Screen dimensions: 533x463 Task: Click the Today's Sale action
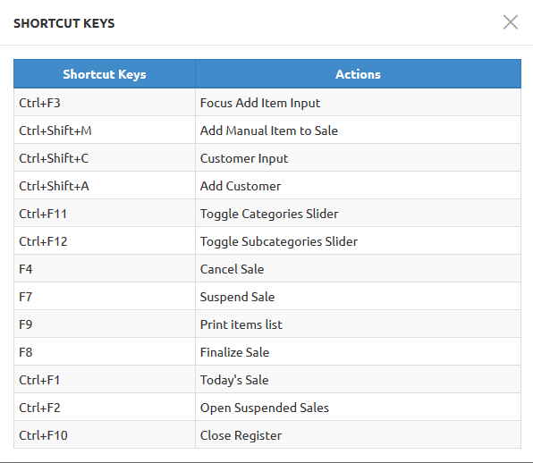pyautogui.click(x=234, y=380)
